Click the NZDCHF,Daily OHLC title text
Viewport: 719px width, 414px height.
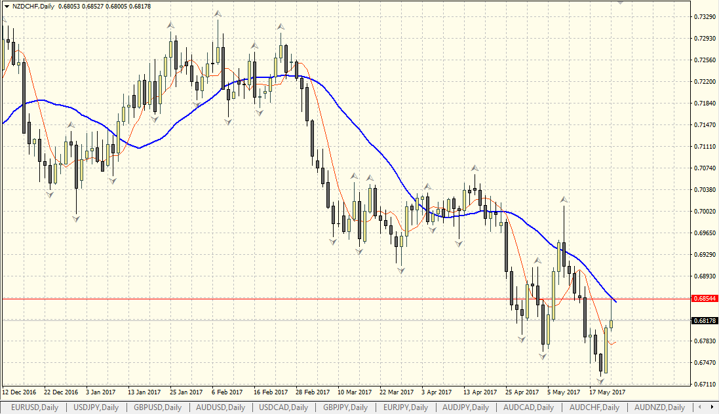tap(82, 7)
